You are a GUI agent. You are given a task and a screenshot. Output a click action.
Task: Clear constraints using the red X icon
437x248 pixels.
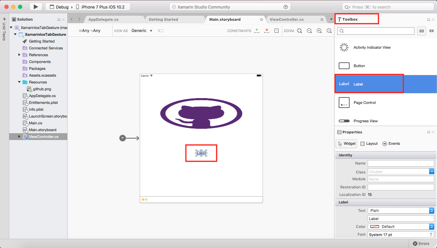click(x=267, y=31)
